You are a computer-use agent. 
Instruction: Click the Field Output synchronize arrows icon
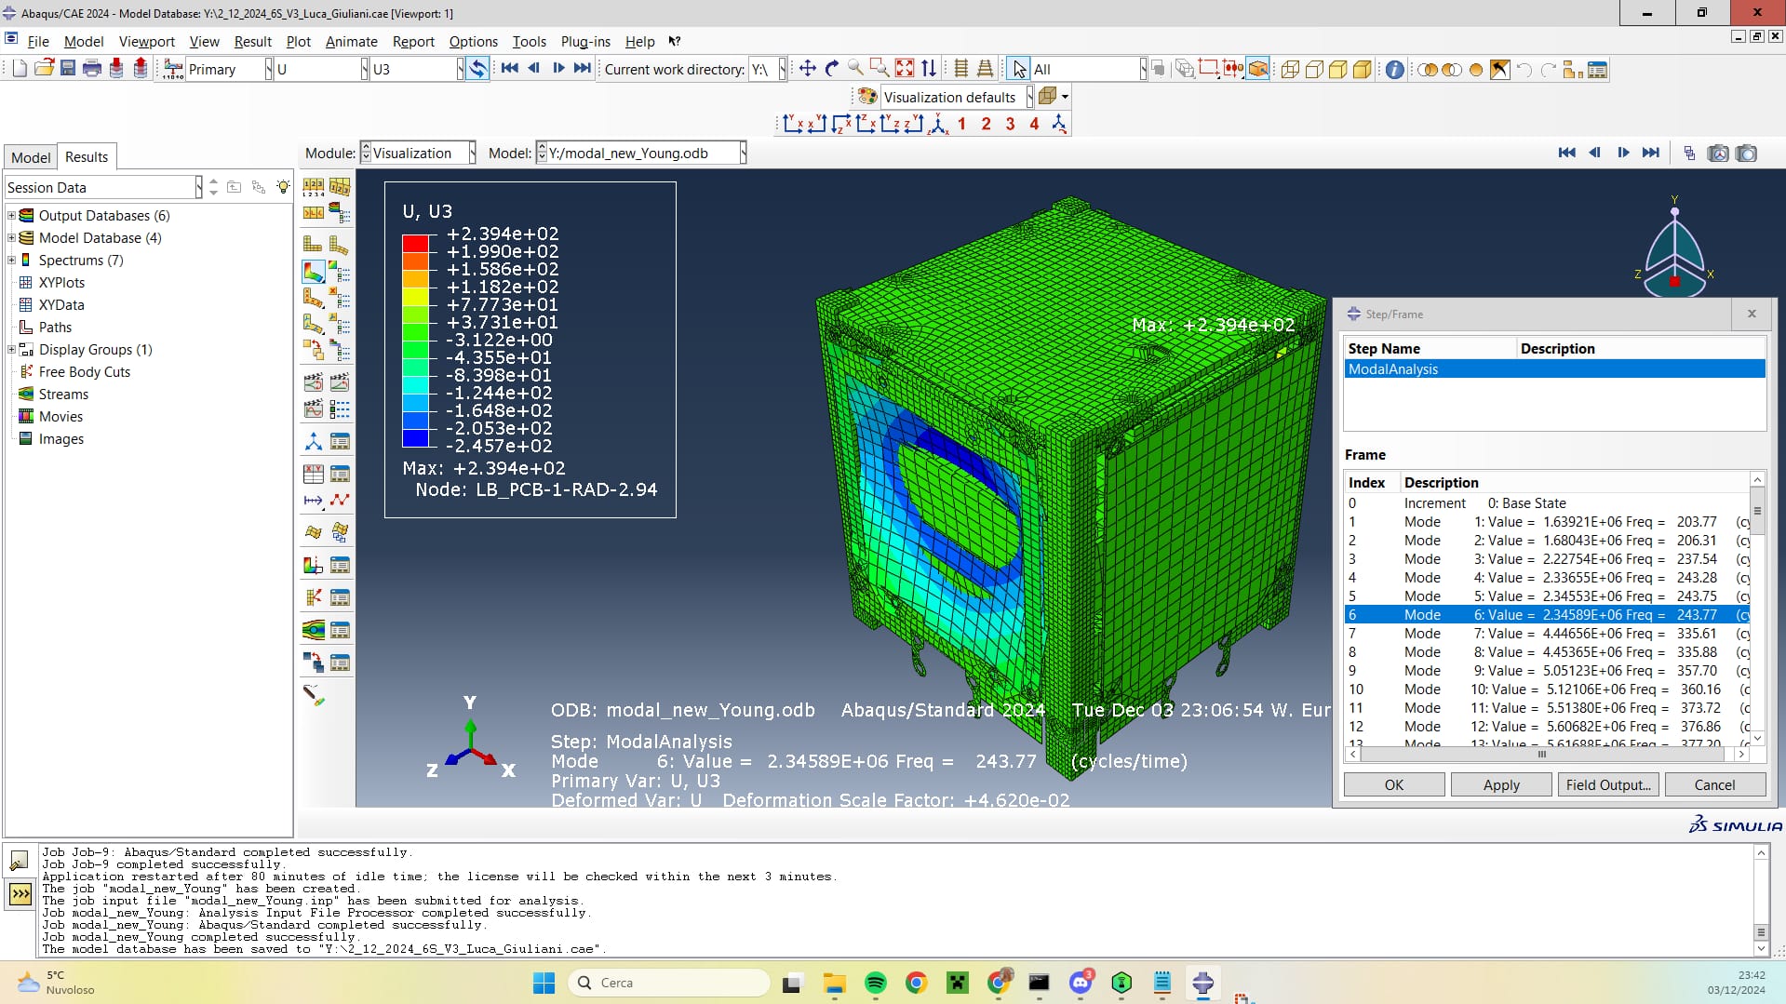pyautogui.click(x=477, y=69)
